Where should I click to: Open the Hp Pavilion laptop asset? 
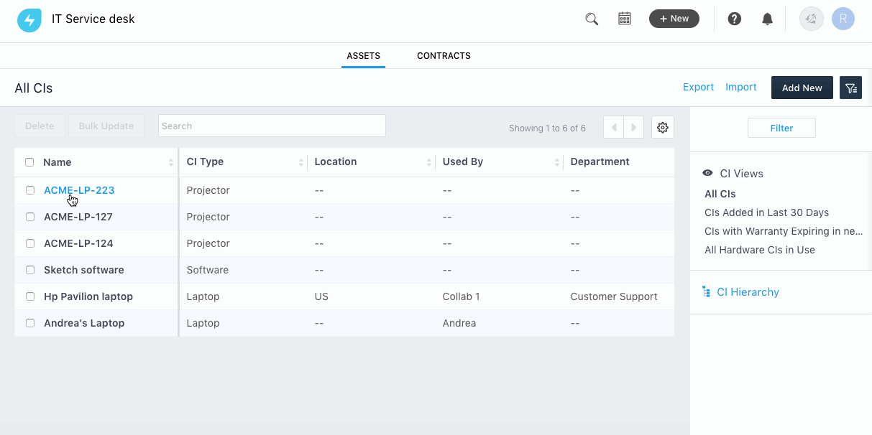click(x=88, y=296)
